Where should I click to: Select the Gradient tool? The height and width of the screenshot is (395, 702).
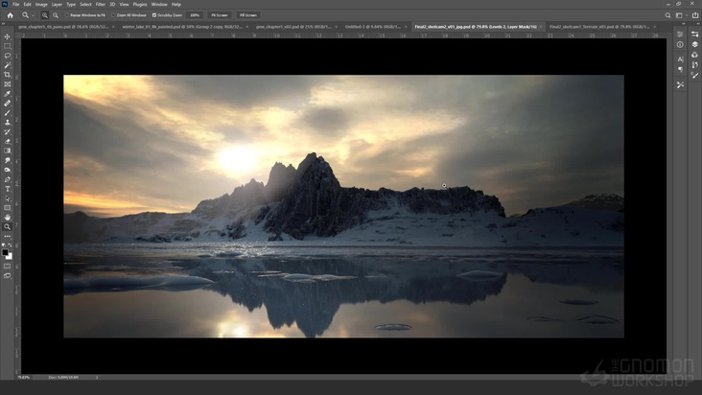point(7,151)
